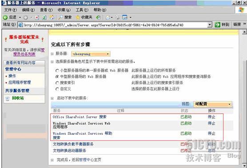Open the Back button history dropdown arrow

pyautogui.click(x=20, y=17)
